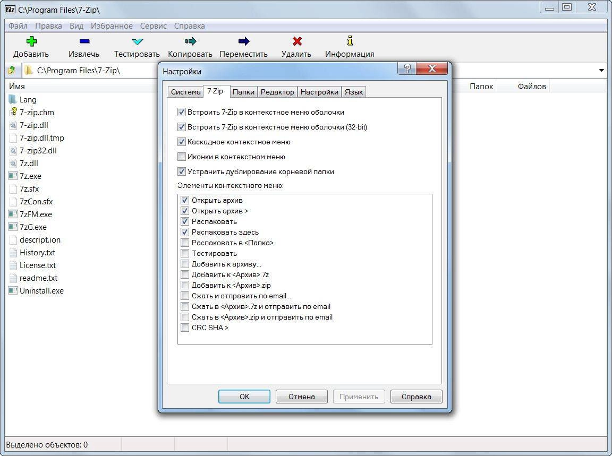Enable 'Иконки в контекстном меню' checkbox
612x456 pixels.
click(x=181, y=157)
